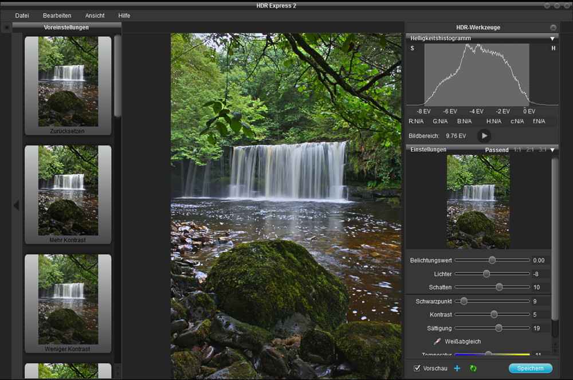
Task: Close the HDR-Werkzeuge panel with round button
Action: pos(554,28)
